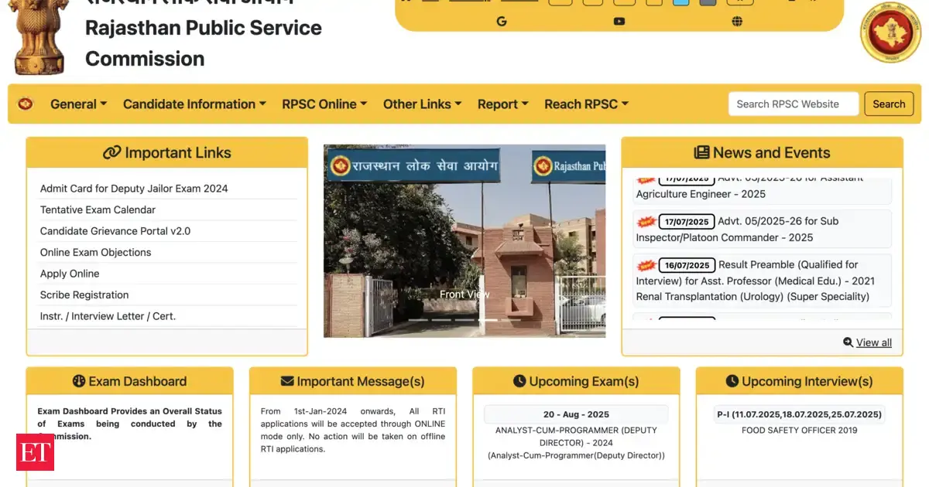Open the YouTube icon link

tap(619, 22)
